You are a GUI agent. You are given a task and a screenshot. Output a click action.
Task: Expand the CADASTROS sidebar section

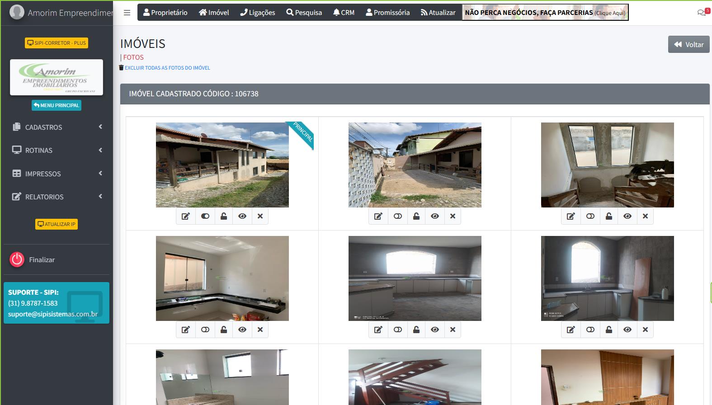57,127
